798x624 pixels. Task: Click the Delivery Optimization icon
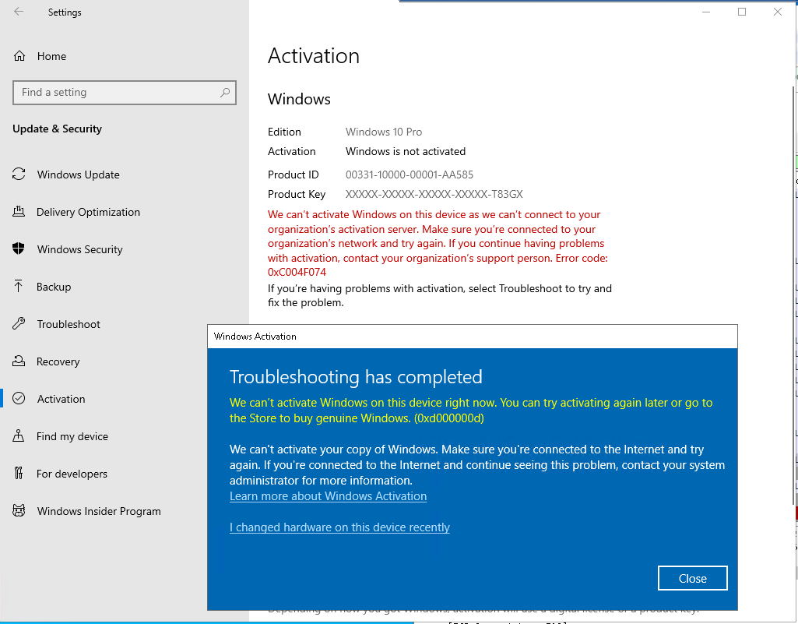coord(19,212)
